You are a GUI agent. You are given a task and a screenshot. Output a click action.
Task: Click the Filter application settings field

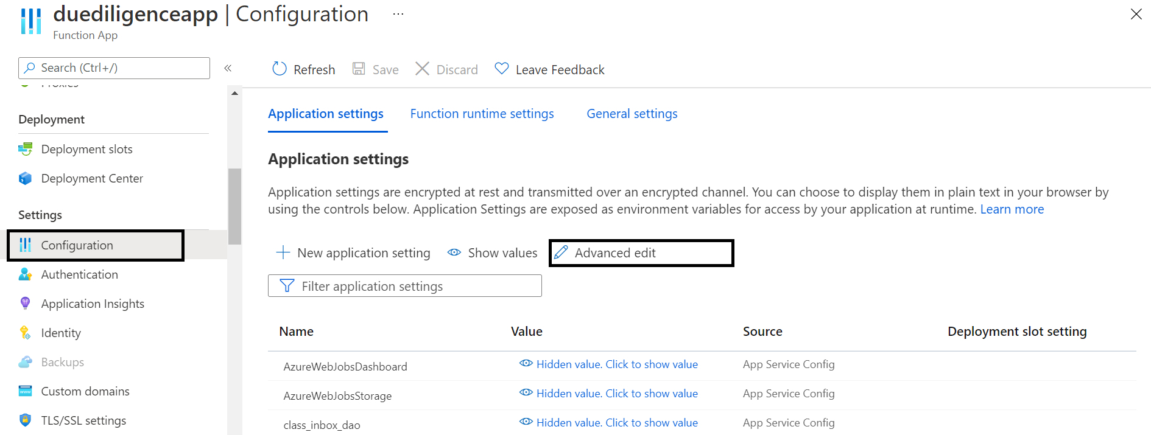tap(404, 286)
